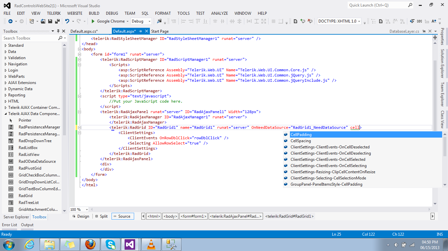
Task: Click the Error List panel button
Action: (10, 225)
